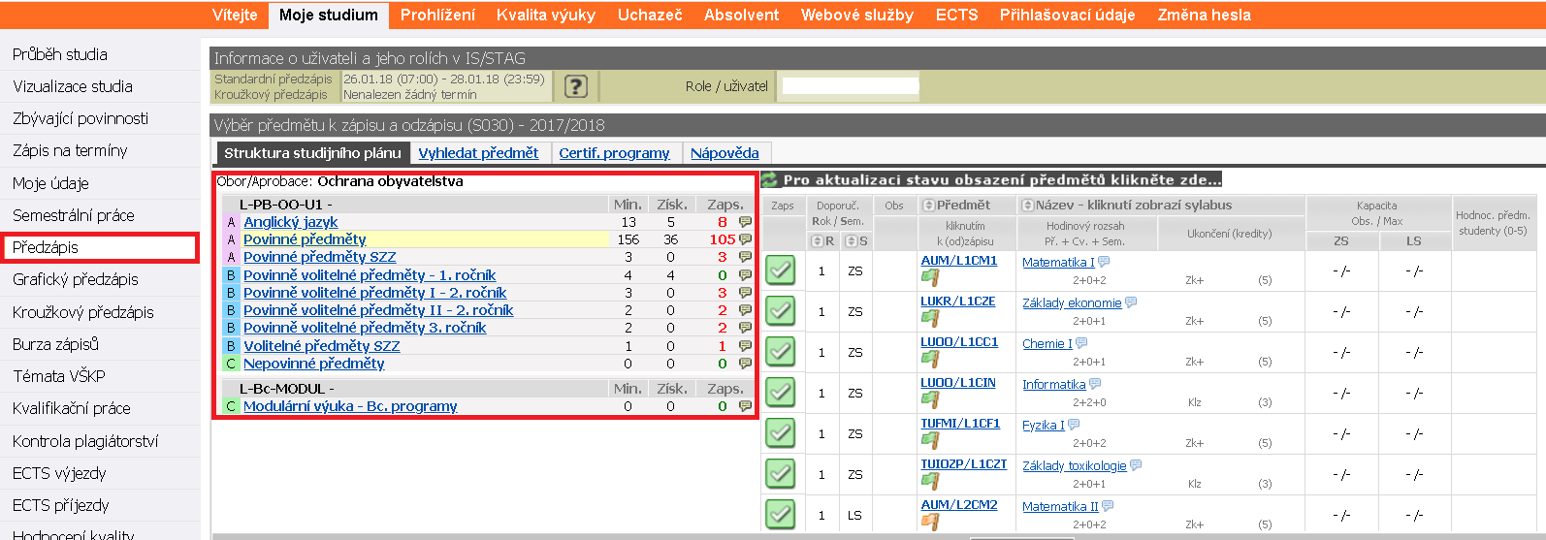
Task: Open the Chemie I syllabus link
Action: tap(1047, 343)
